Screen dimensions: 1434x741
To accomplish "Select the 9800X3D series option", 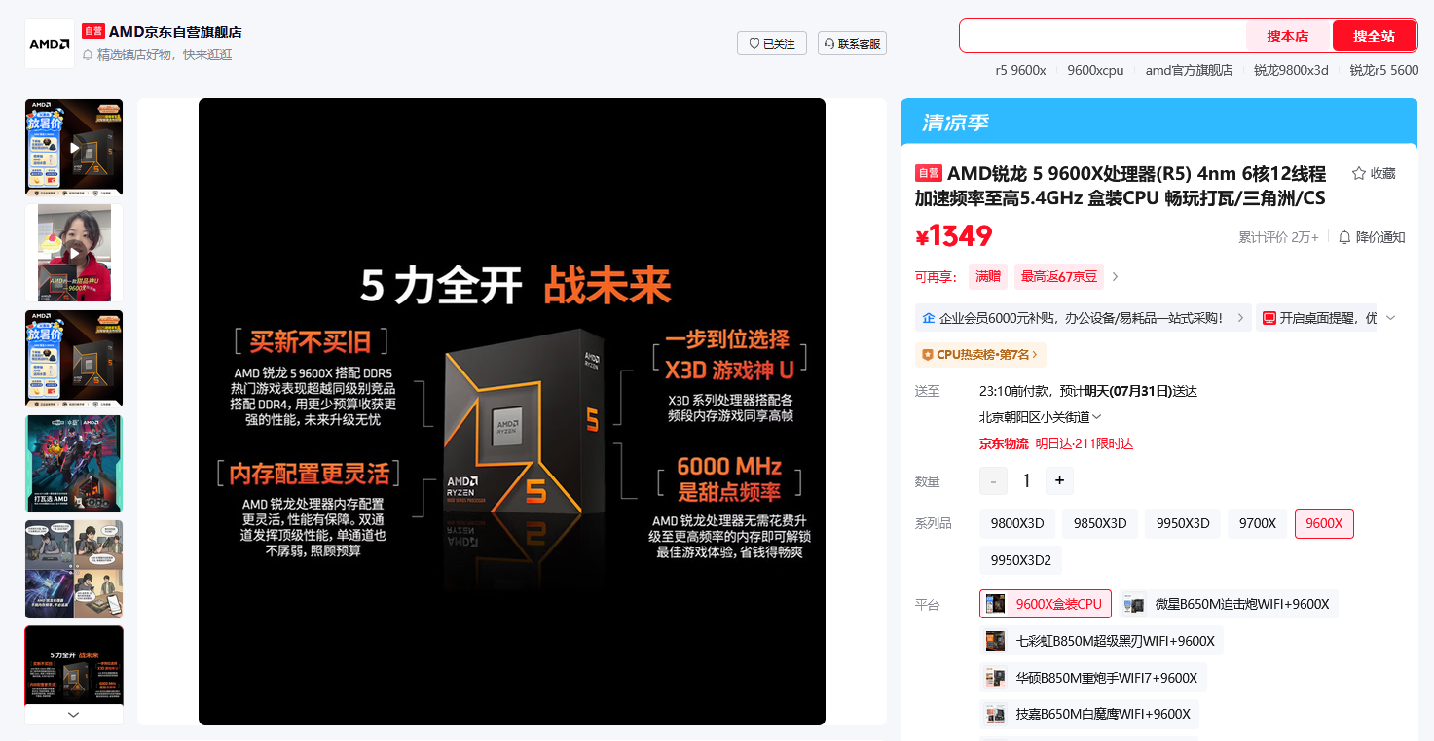I will click(x=1017, y=524).
